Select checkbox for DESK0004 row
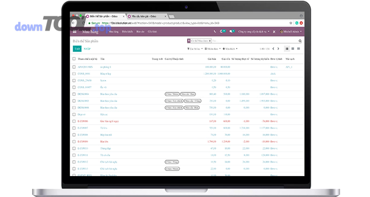Viewport: 370px width, 197px height. 74,94
